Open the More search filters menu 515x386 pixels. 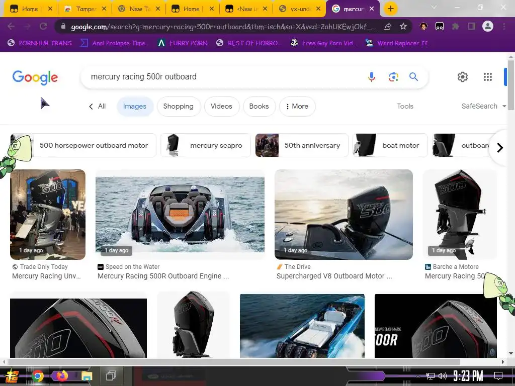point(297,107)
